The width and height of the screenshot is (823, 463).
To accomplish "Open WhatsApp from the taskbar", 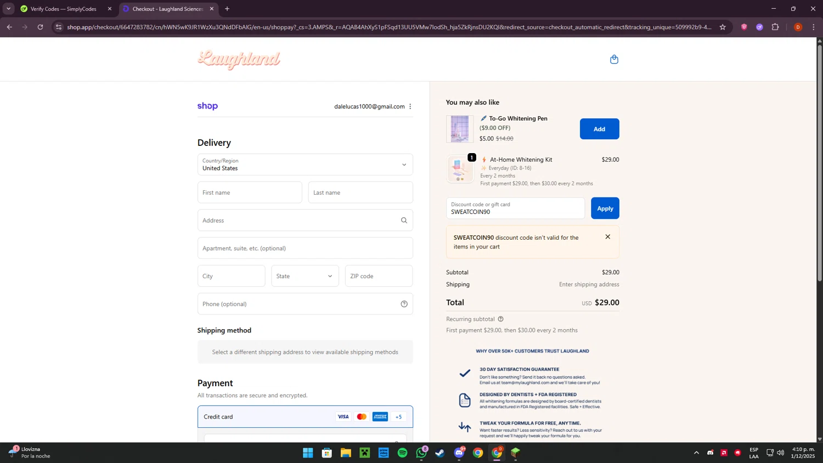I will coord(421,453).
